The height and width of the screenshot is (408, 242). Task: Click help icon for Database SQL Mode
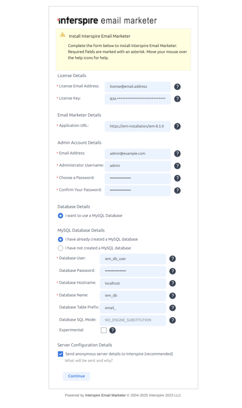click(173, 320)
